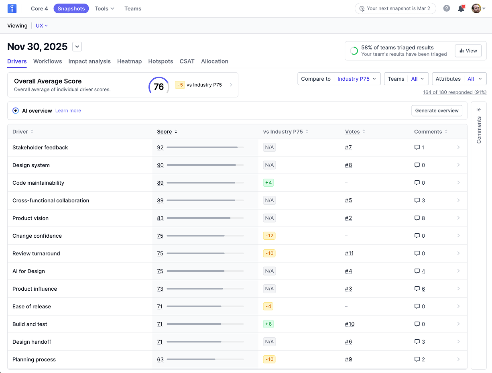
Task: Click the triage progress circle icon
Action: click(354, 51)
